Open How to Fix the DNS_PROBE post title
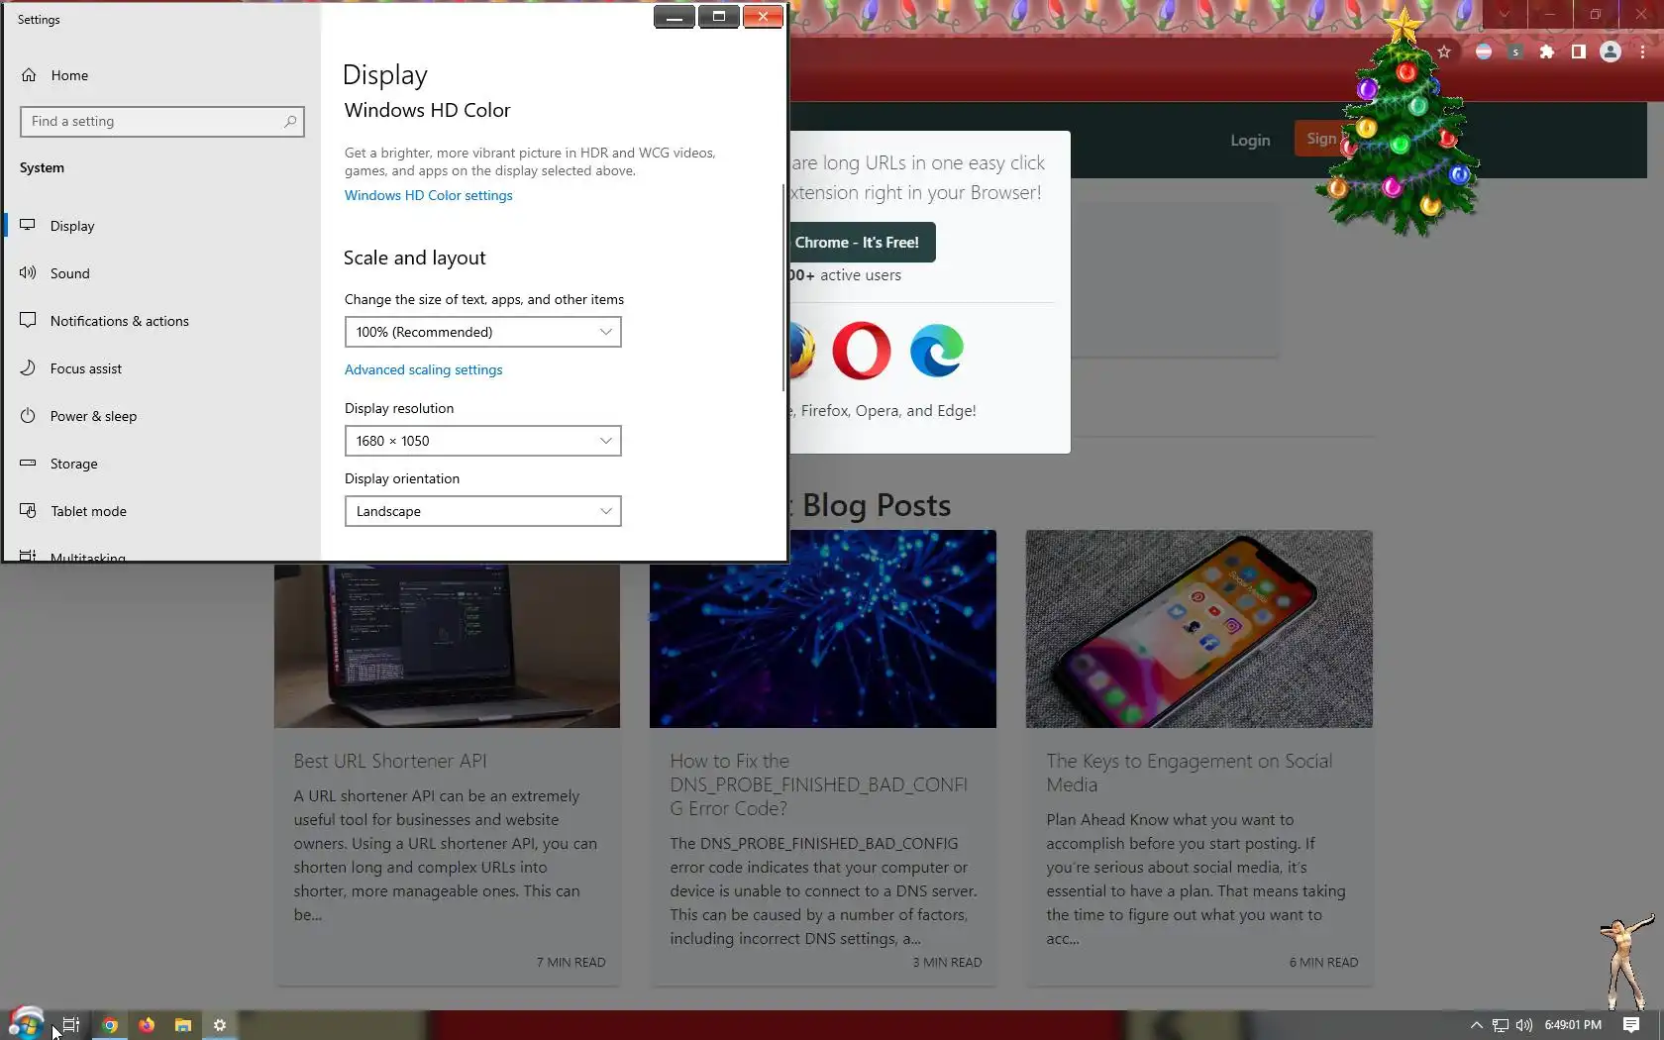The image size is (1664, 1040). (x=818, y=784)
